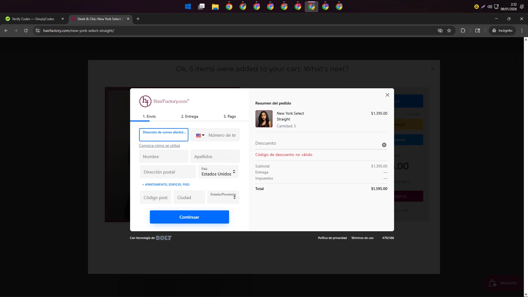Open the notifications bell in system tray
The width and height of the screenshot is (528, 297).
(522, 6)
